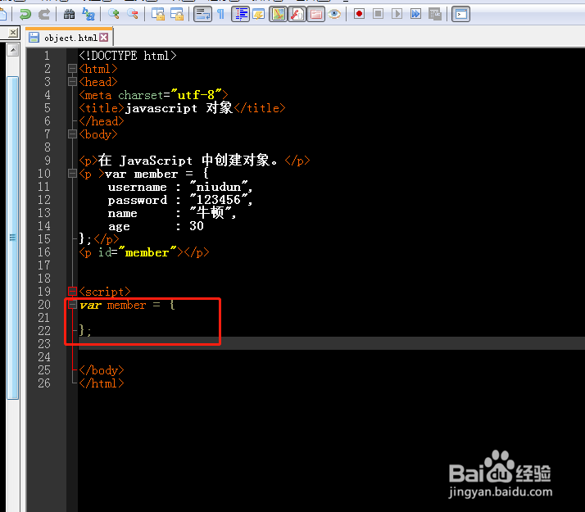585x512 pixels.
Task: Click the Undo arrow icon
Action: [25, 14]
